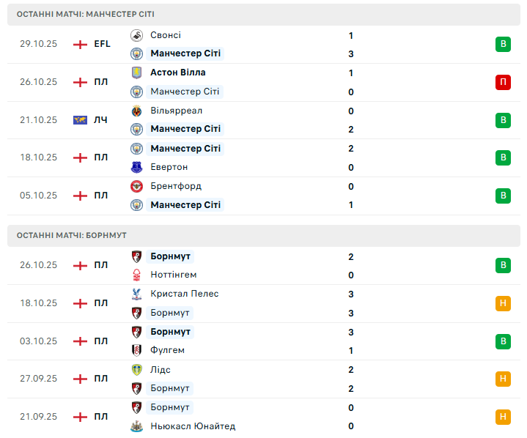Click the Crystal Palace crest icon
The image size is (527, 438).
click(x=136, y=294)
